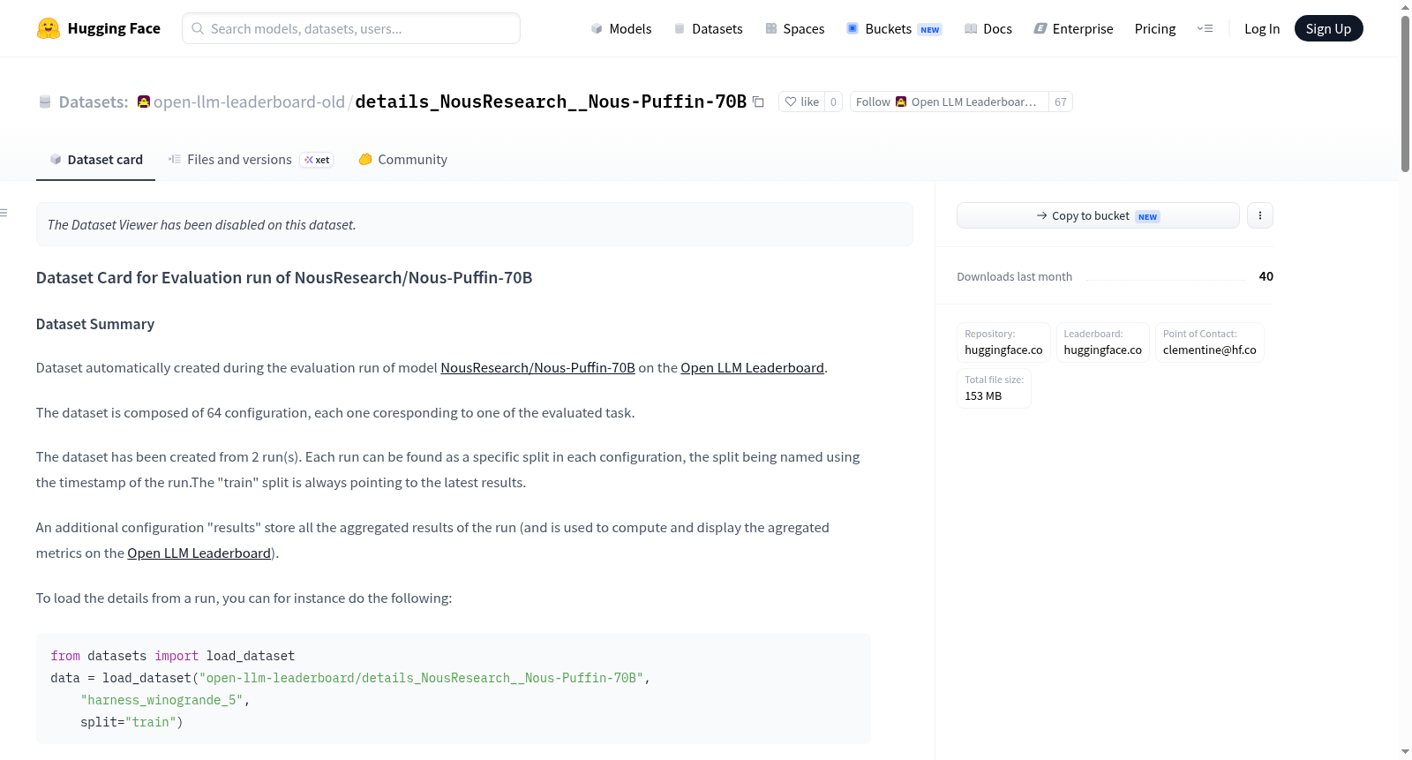Click the Log In link
This screenshot has width=1412, height=760.
(1262, 28)
